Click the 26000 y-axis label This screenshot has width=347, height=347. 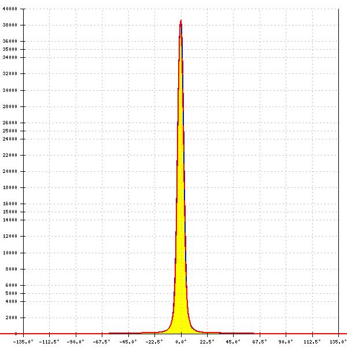click(10, 123)
